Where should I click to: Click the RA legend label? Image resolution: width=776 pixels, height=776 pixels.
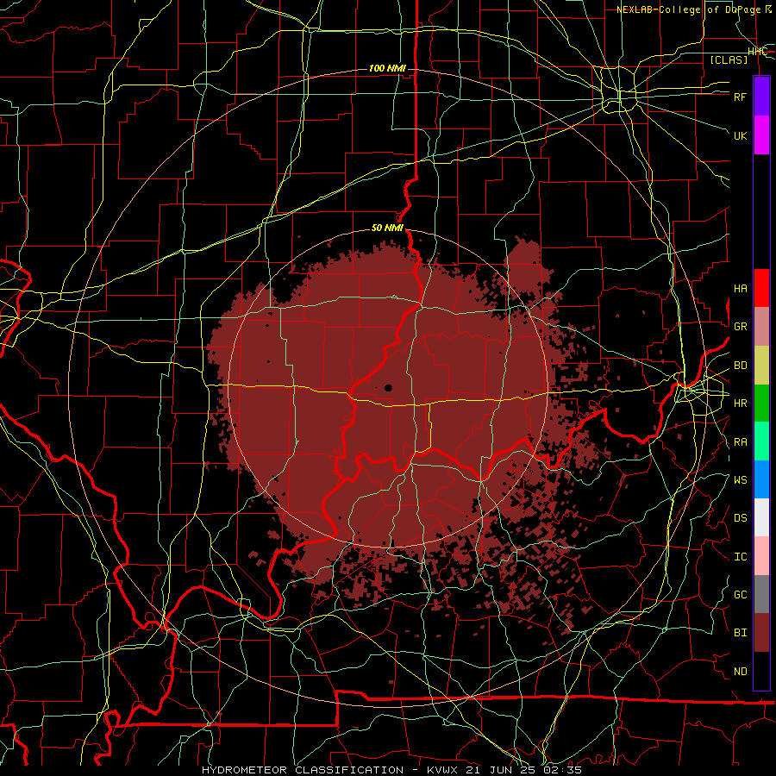(741, 442)
